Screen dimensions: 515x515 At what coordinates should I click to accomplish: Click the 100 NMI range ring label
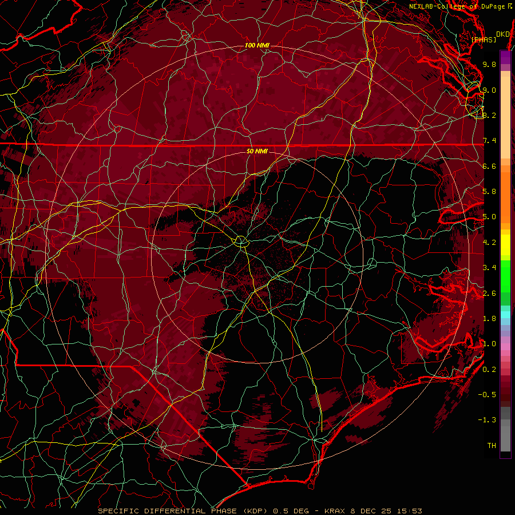pos(257,45)
